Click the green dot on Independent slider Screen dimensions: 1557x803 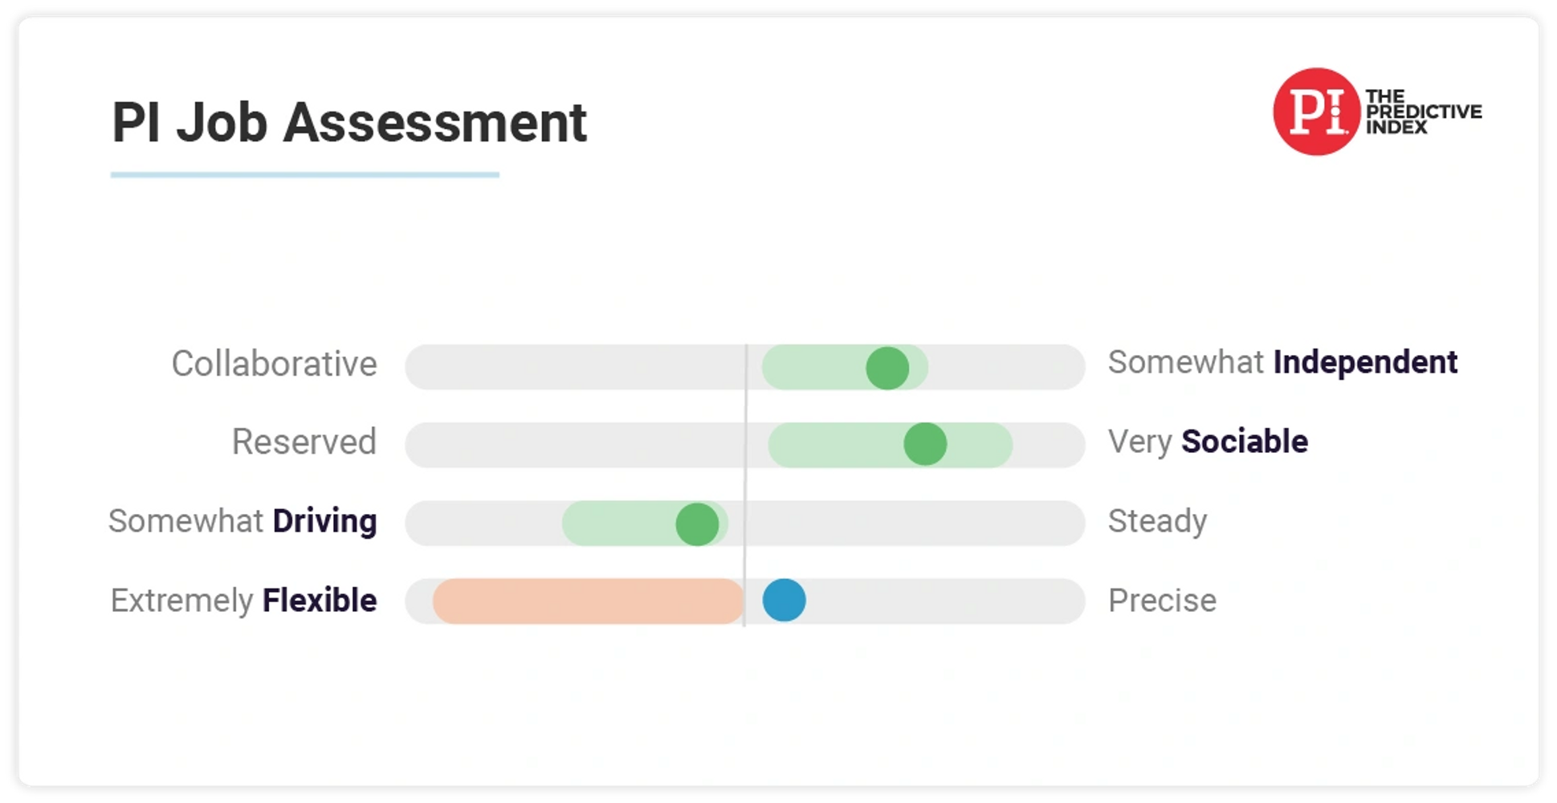coord(887,369)
